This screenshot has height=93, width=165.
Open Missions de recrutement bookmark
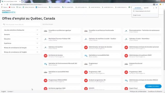coord(42,7)
